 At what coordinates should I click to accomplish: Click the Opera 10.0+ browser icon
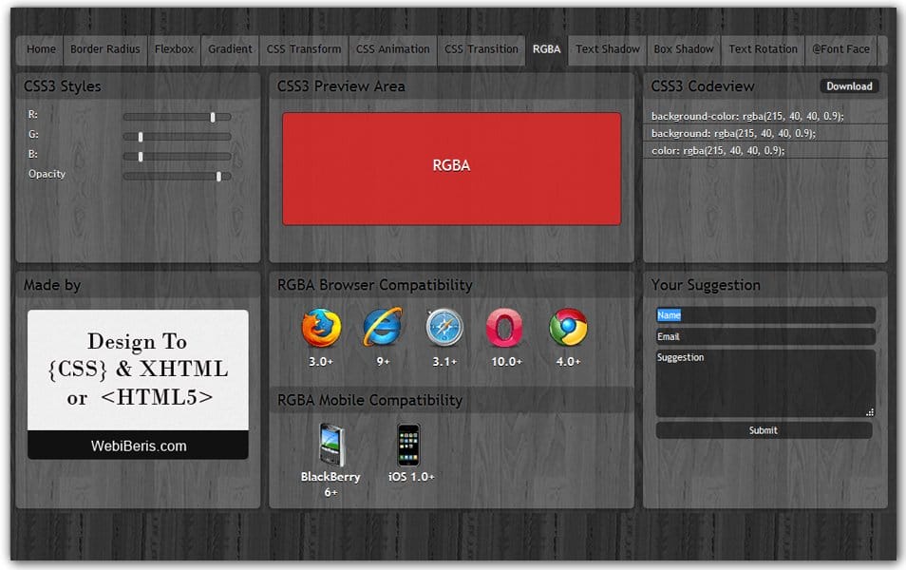(505, 326)
